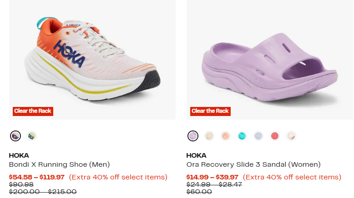Choose the second Bondi X color option
The image size is (354, 198).
31,136
